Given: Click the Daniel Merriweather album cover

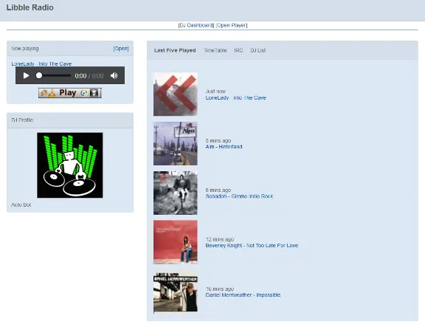Looking at the screenshot, I should 176,292.
